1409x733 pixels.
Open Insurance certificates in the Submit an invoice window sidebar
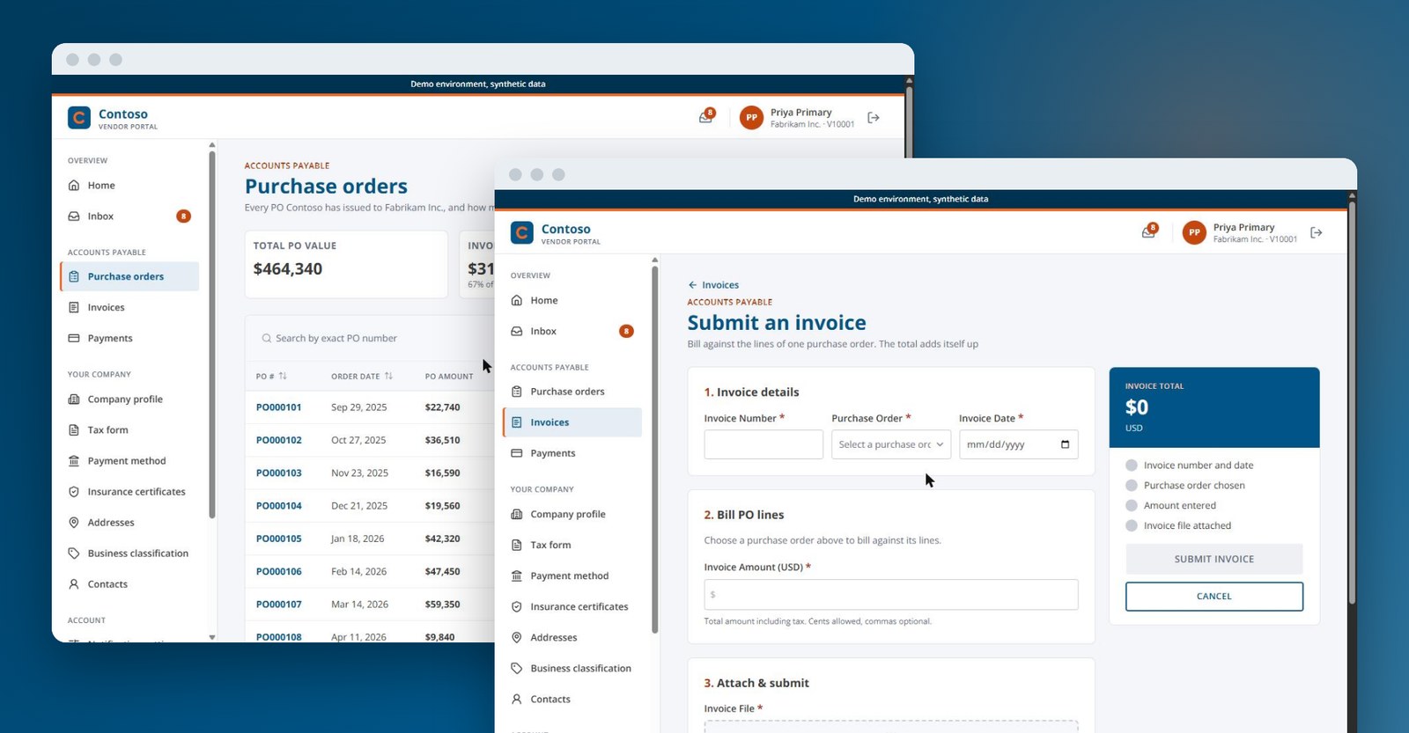coord(572,607)
